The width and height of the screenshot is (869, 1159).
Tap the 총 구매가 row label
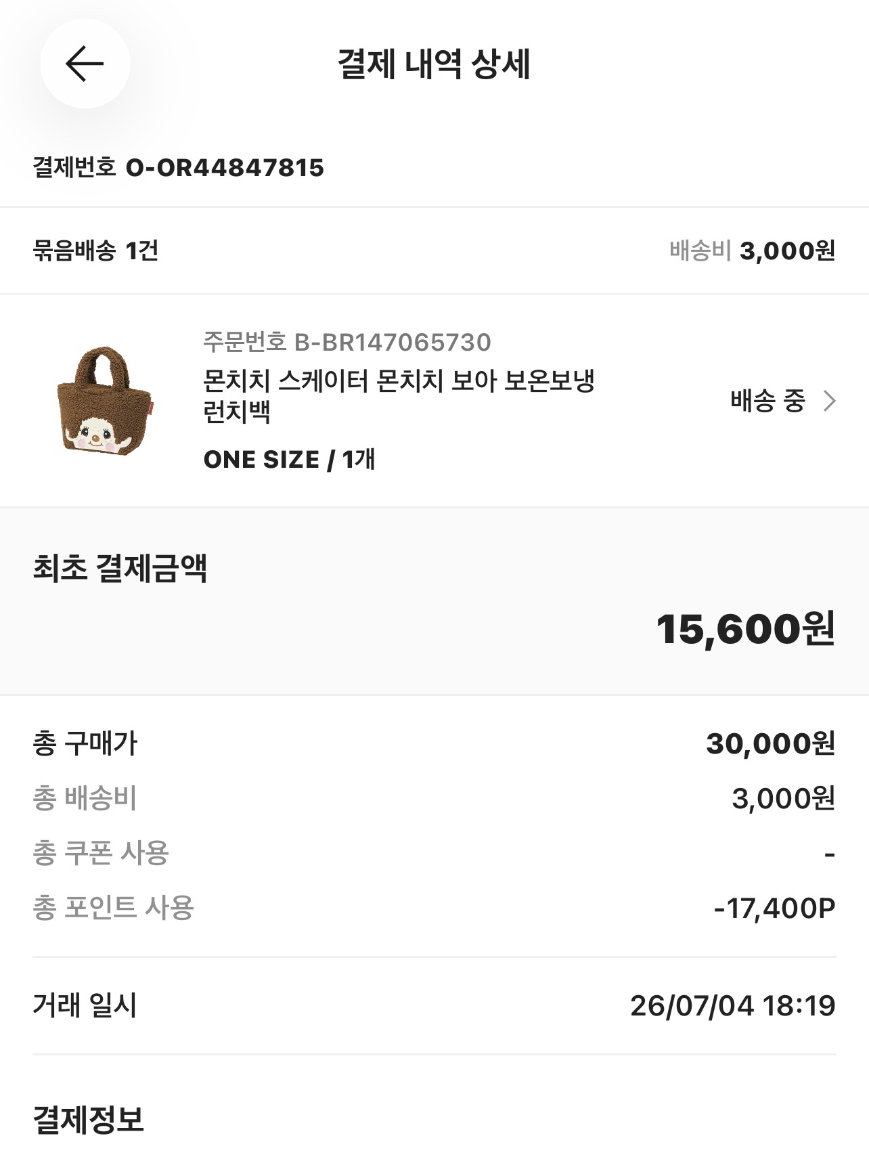click(x=85, y=743)
